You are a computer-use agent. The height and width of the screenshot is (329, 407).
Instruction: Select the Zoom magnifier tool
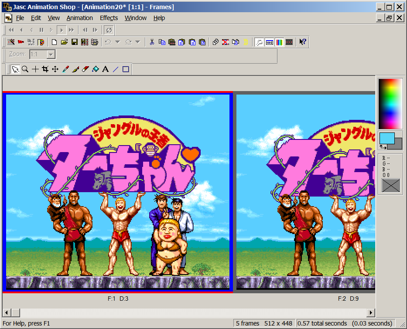pyautogui.click(x=25, y=69)
